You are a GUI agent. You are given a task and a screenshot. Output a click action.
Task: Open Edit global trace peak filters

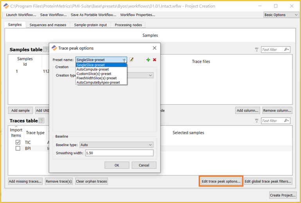pyautogui.click(x=268, y=181)
